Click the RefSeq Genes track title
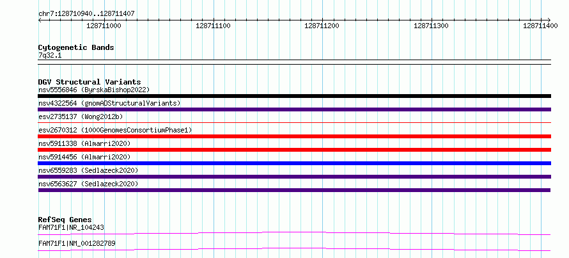The image size is (569, 258). pos(65,220)
